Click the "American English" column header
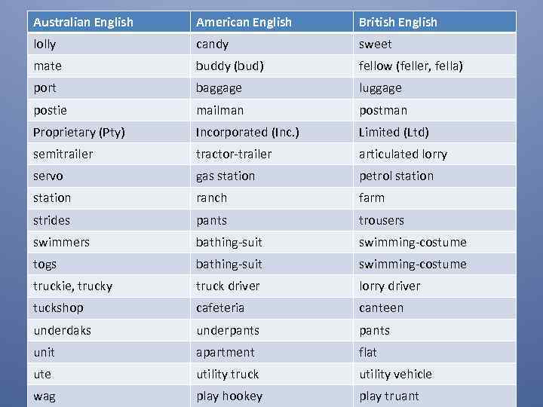This screenshot has width=543, height=407. (x=244, y=22)
